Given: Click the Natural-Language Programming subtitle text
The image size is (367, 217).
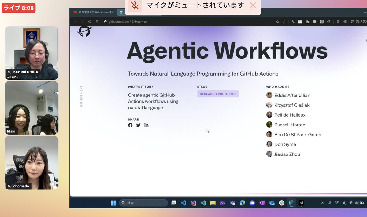Looking at the screenshot, I should coord(203,74).
